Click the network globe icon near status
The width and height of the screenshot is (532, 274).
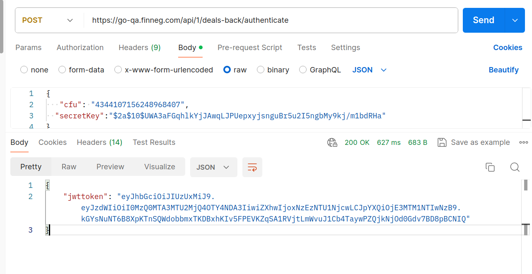point(332,142)
